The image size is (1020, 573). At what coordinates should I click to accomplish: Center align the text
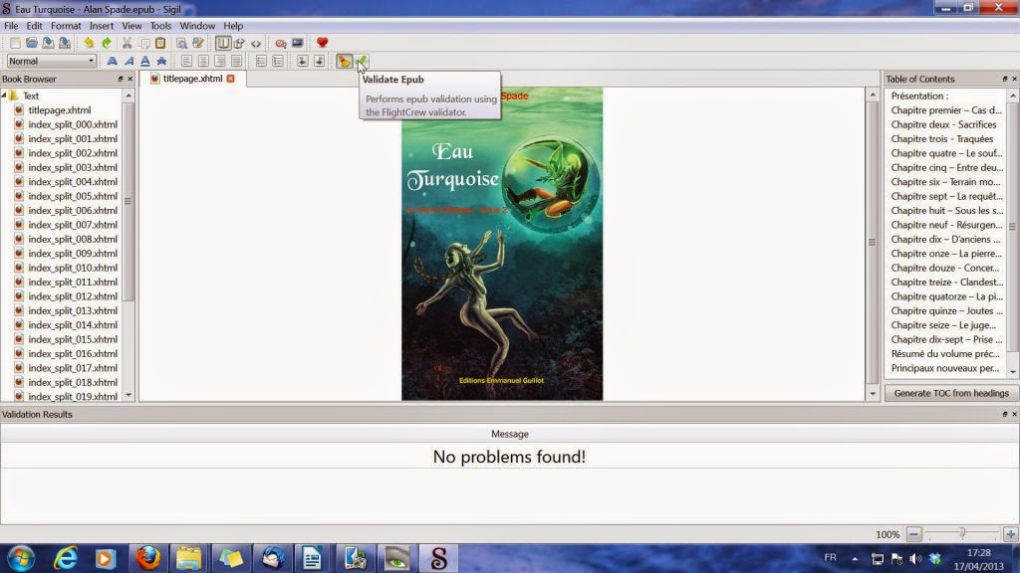[203, 61]
